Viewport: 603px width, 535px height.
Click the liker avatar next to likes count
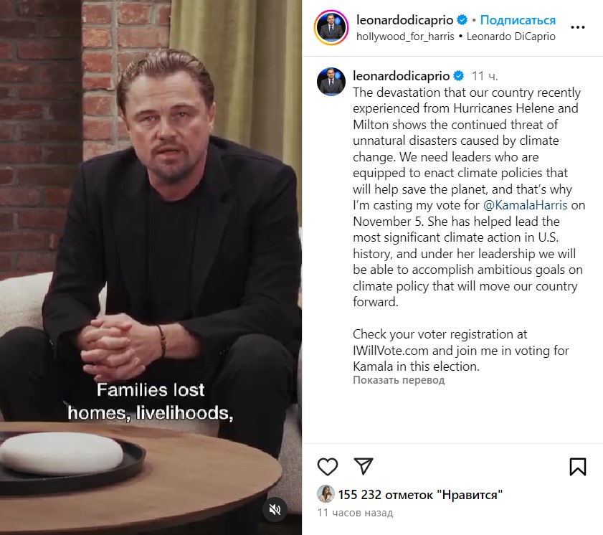tap(326, 494)
